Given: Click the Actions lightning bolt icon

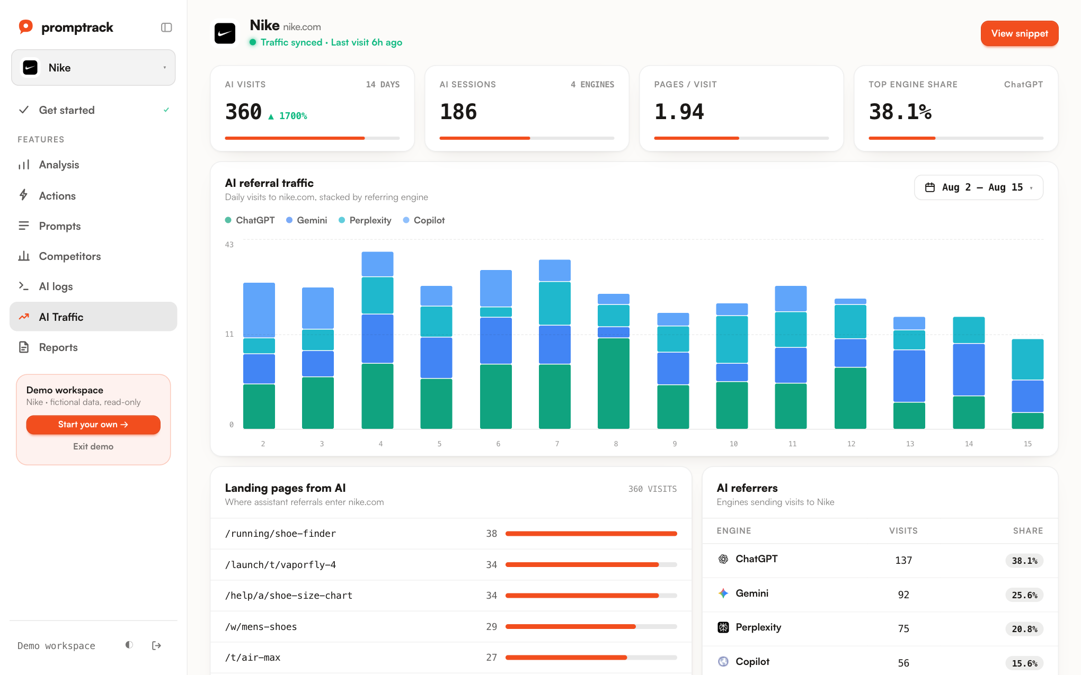Looking at the screenshot, I should click(24, 195).
